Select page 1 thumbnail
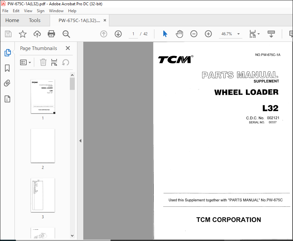The width and height of the screenshot is (293, 241). click(x=43, y=96)
